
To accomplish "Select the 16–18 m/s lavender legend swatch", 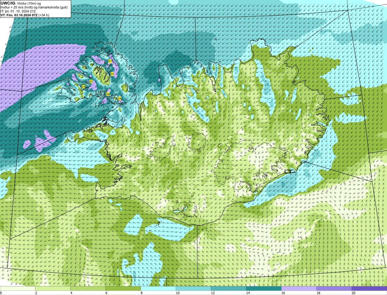I will pos(299,288).
